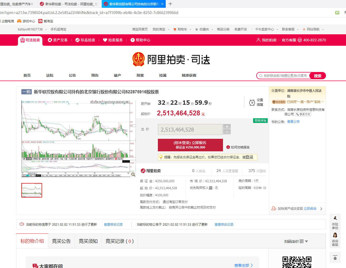This screenshot has height=268, width=346.
Task: Click the bid amount input field
Action: [190, 129]
